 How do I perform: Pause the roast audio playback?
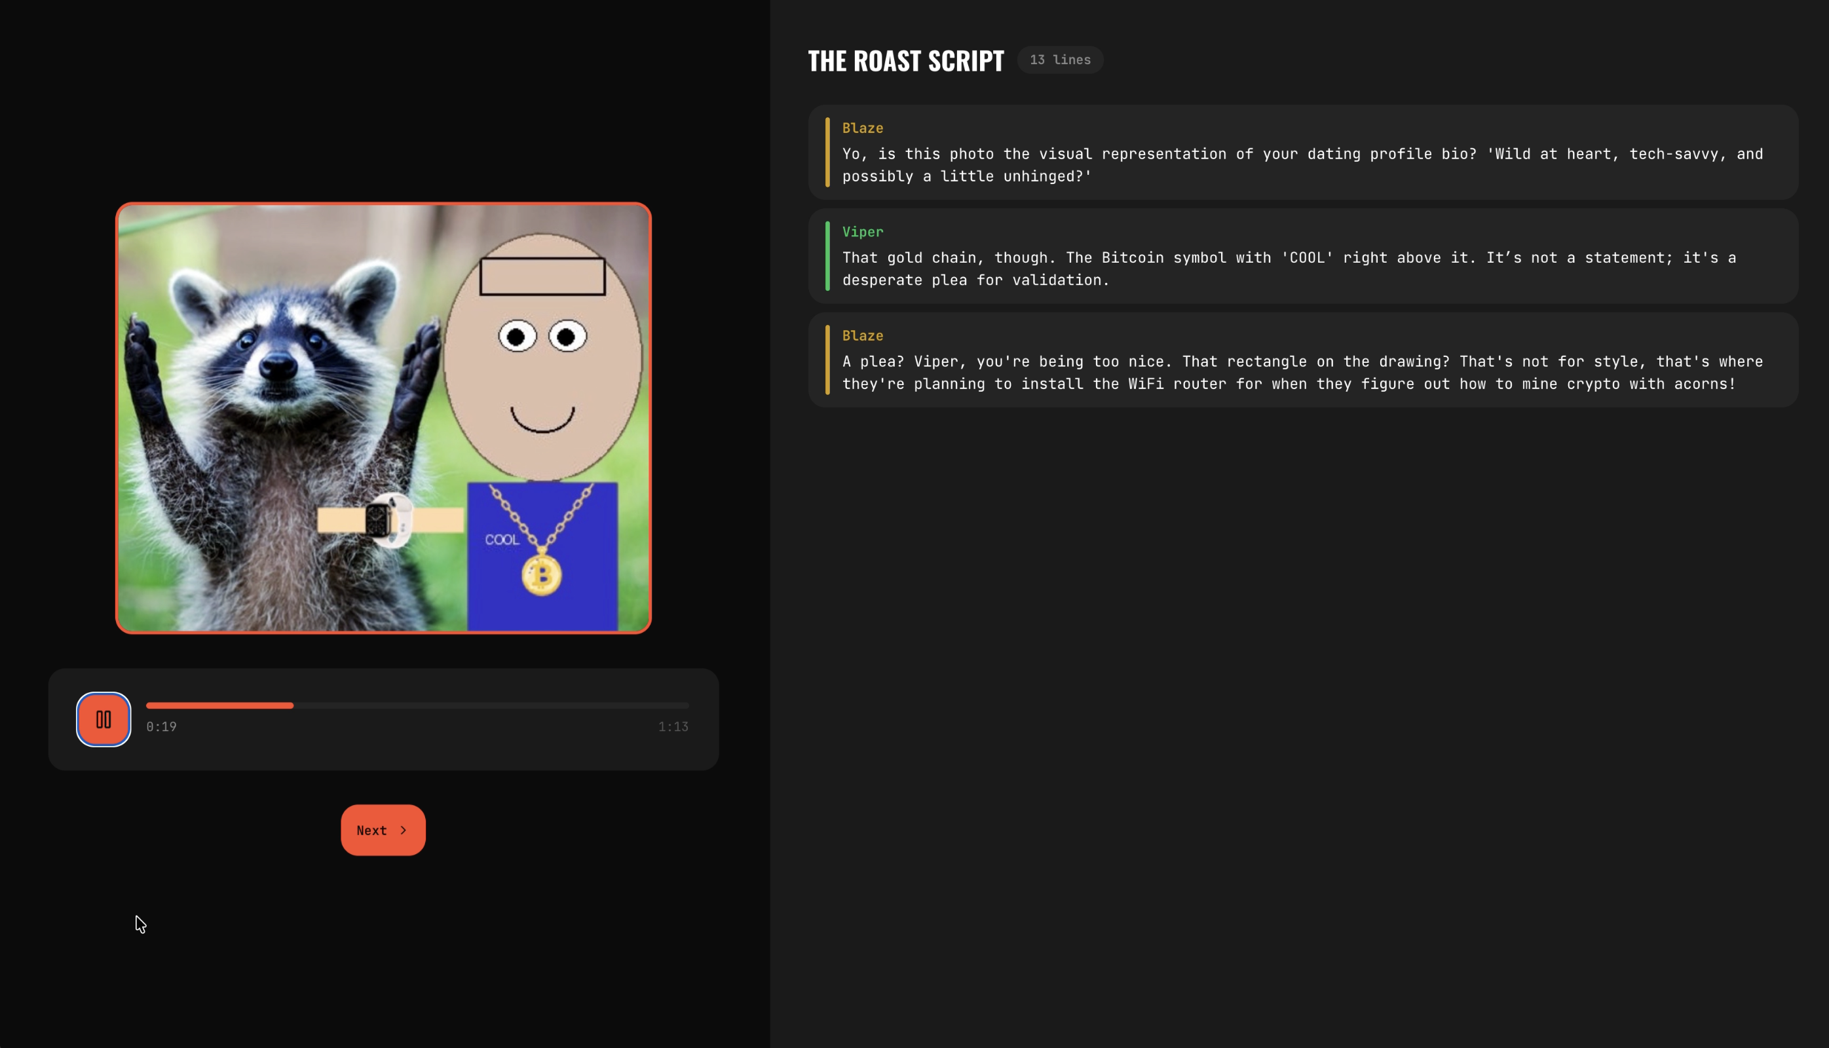(104, 719)
